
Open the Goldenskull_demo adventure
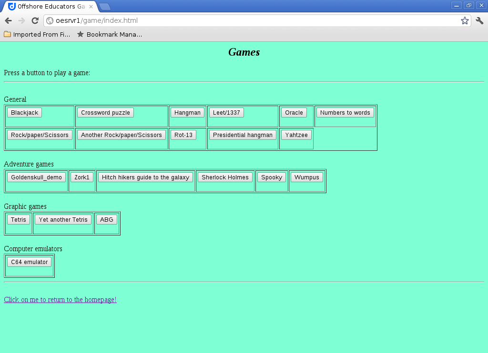[x=35, y=177]
